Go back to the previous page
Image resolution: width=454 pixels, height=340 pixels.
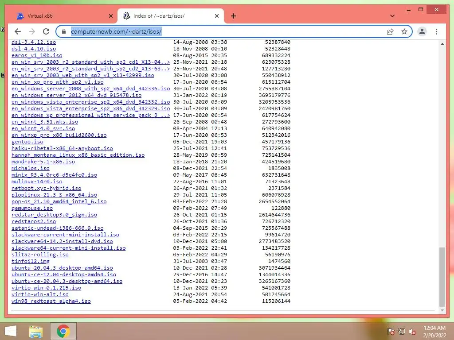[18, 31]
